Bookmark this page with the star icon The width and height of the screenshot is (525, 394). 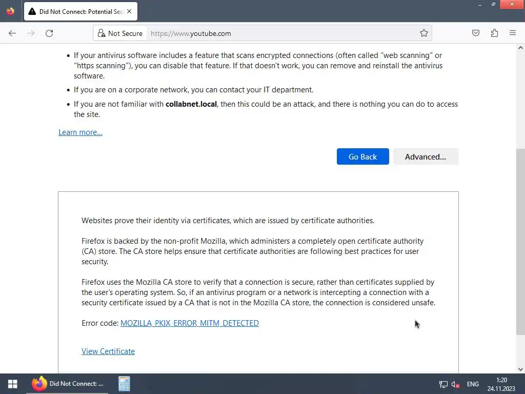424,33
